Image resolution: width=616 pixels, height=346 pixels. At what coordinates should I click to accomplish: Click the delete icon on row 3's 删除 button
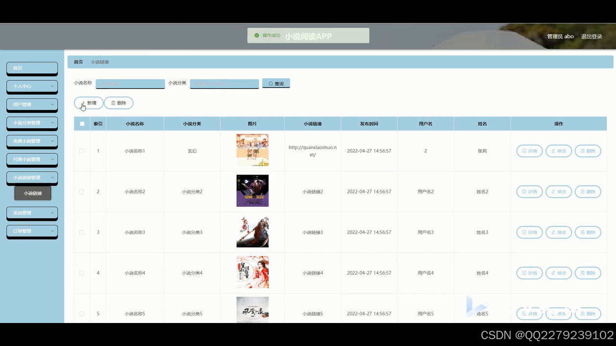tap(582, 232)
